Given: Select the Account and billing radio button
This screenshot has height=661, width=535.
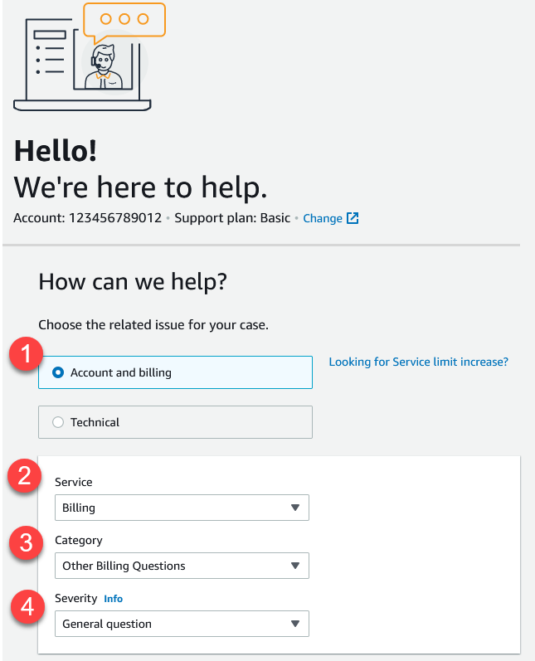Looking at the screenshot, I should pyautogui.click(x=58, y=372).
